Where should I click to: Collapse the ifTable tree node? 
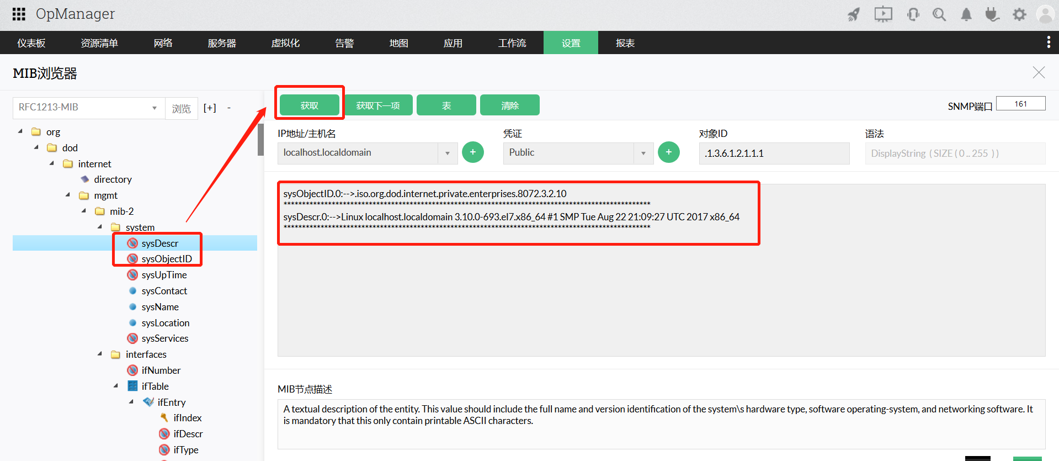coord(116,386)
